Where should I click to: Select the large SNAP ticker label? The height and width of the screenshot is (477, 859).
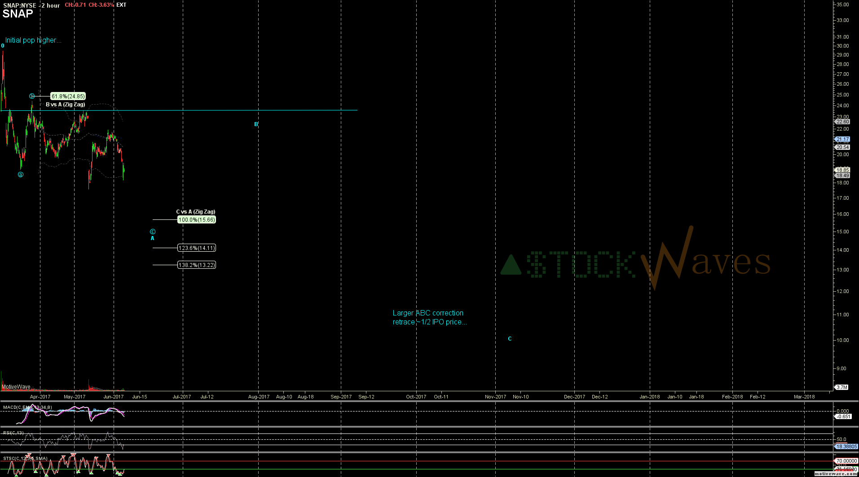pyautogui.click(x=18, y=14)
